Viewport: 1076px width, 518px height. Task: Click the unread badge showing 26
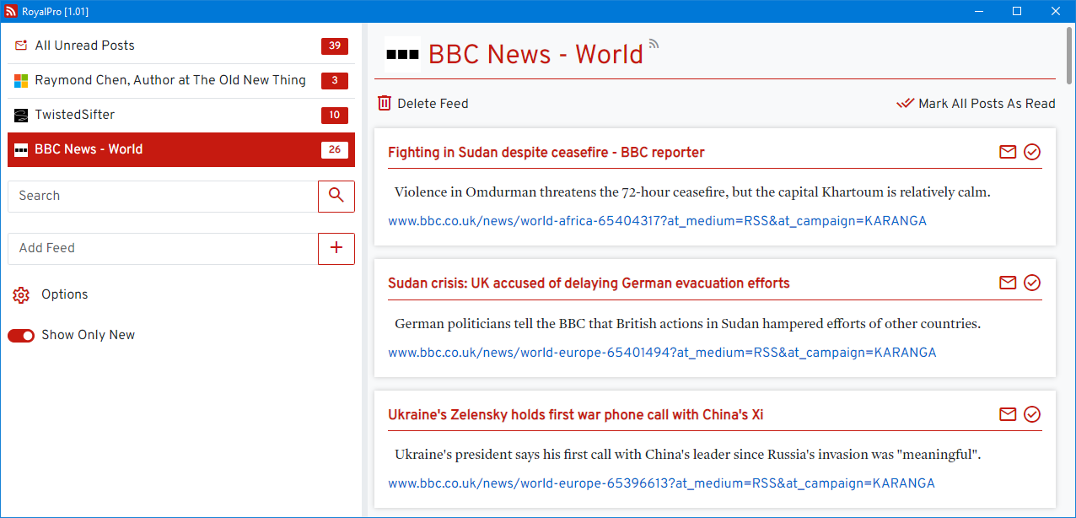click(335, 149)
